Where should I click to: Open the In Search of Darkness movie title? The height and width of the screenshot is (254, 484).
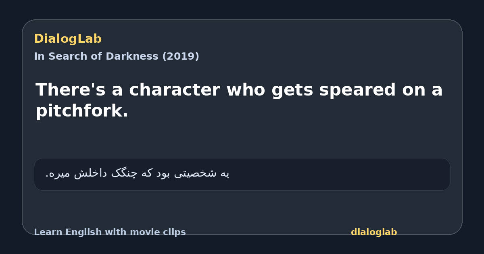pyautogui.click(x=117, y=56)
